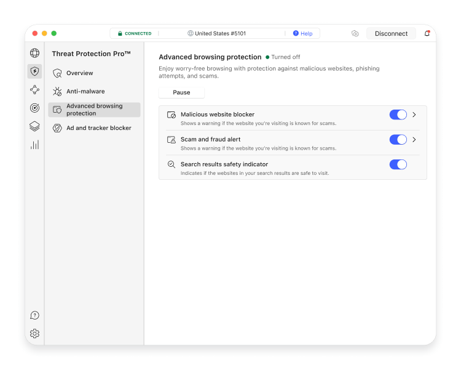Open the VPN globe icon in sidebar
Image resolution: width=461 pixels, height=370 pixels.
(34, 53)
